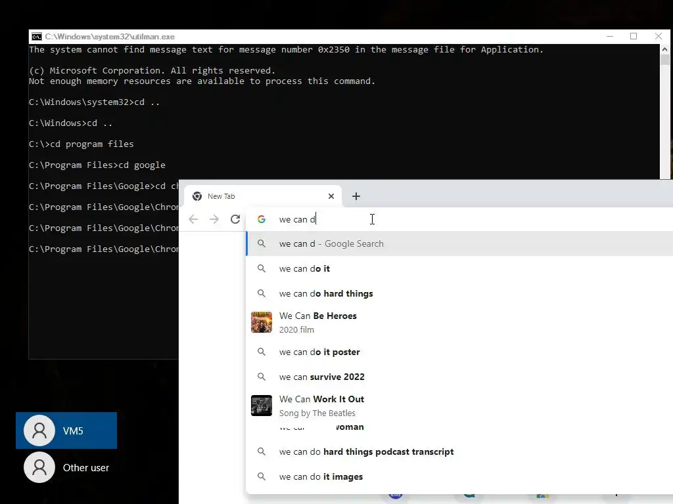Open a new tab with the plus button
673x504 pixels.
click(x=356, y=196)
